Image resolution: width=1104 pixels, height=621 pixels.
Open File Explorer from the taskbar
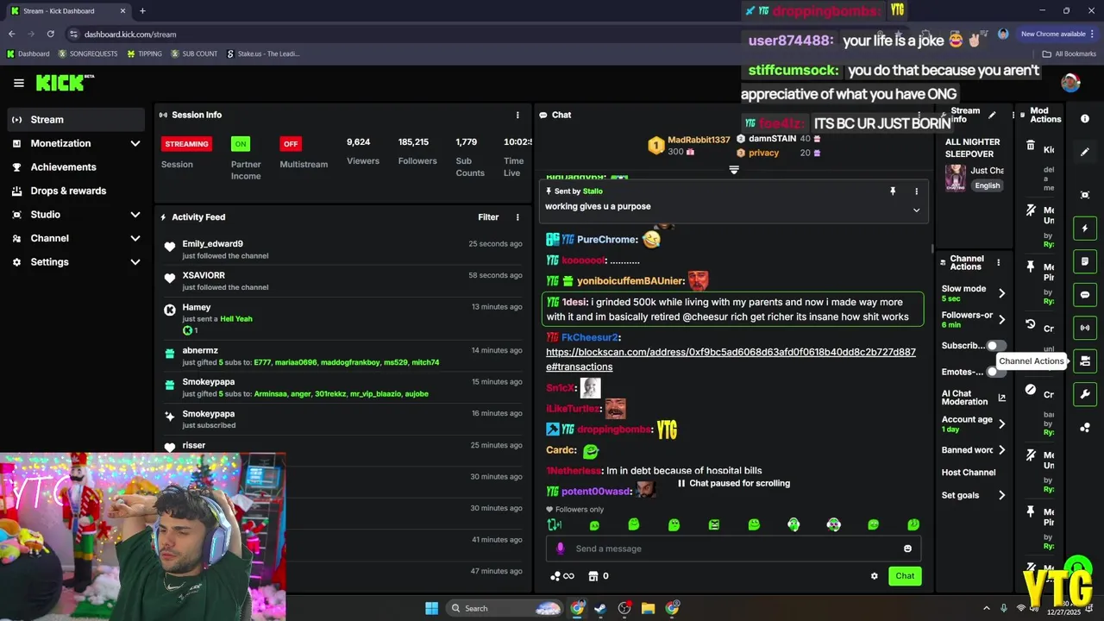(648, 608)
